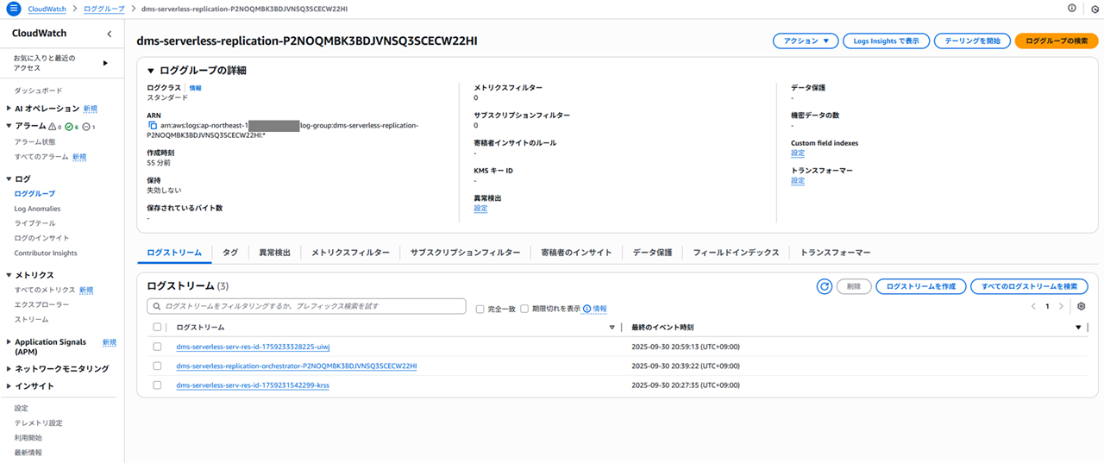This screenshot has width=1104, height=463.
Task: Expand the AI オペレーション sidebar section
Action: point(9,109)
